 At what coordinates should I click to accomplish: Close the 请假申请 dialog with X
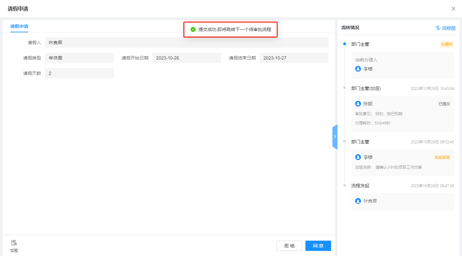click(453, 9)
